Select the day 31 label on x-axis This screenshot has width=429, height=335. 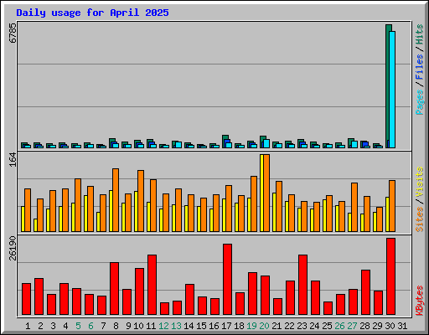pos(402,326)
